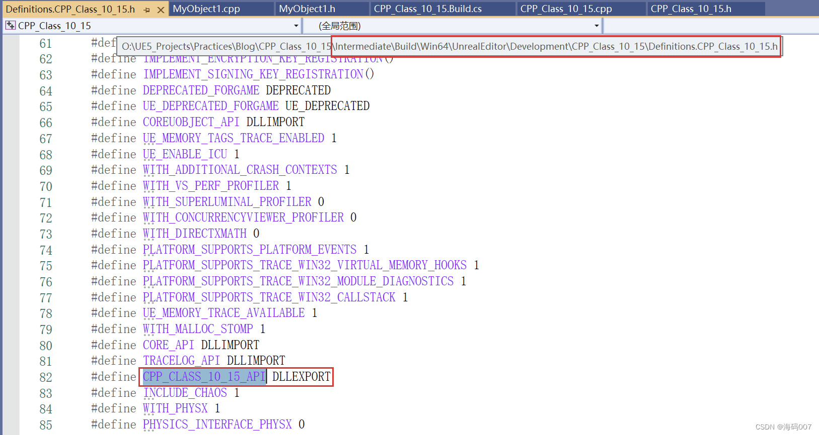Click PLATFORM_SUPPORTS_TRACE_WIN32_VIRTUAL_MEMORY_HOOKS macro
819x435 pixels.
(x=305, y=265)
